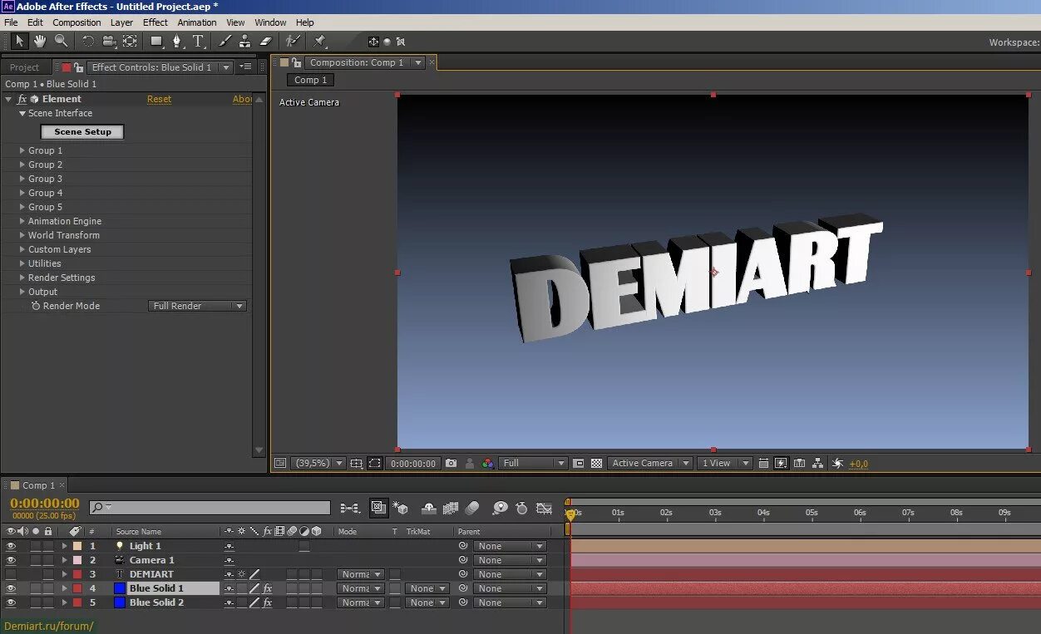Toggle the fx switch on Blue Solid 2
This screenshot has width=1041, height=634.
pos(267,602)
